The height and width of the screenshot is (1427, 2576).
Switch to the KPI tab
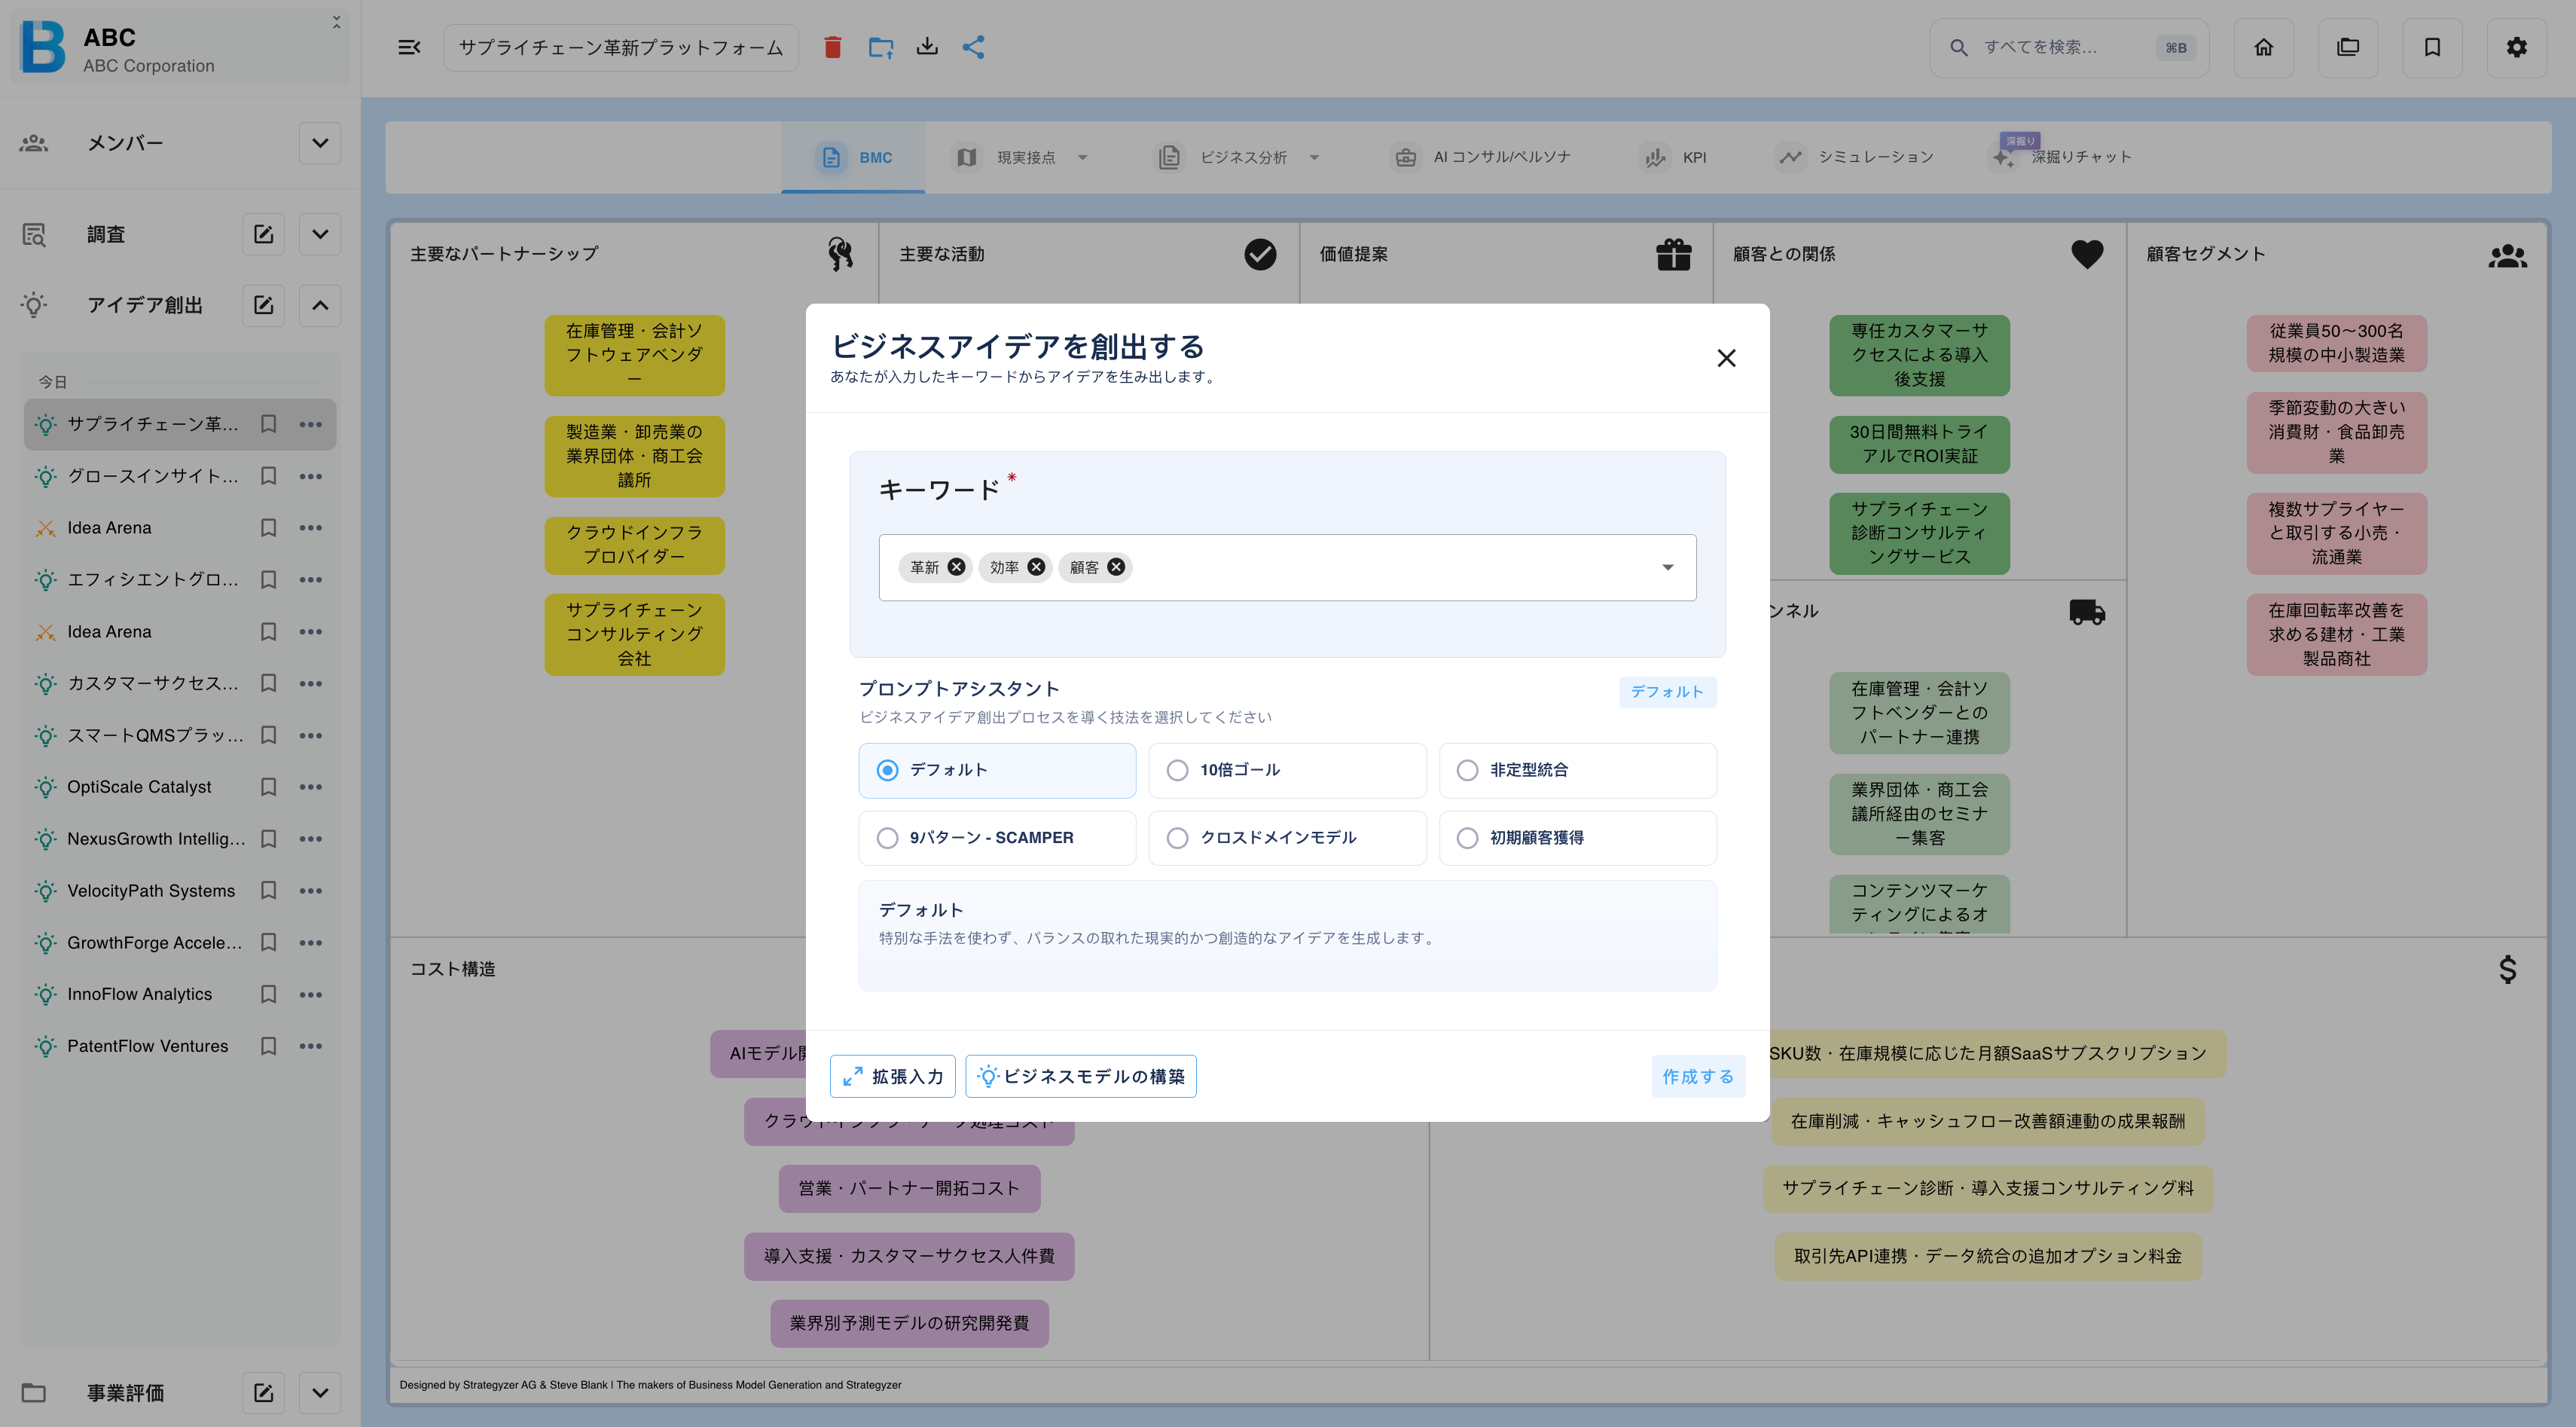(x=1674, y=157)
